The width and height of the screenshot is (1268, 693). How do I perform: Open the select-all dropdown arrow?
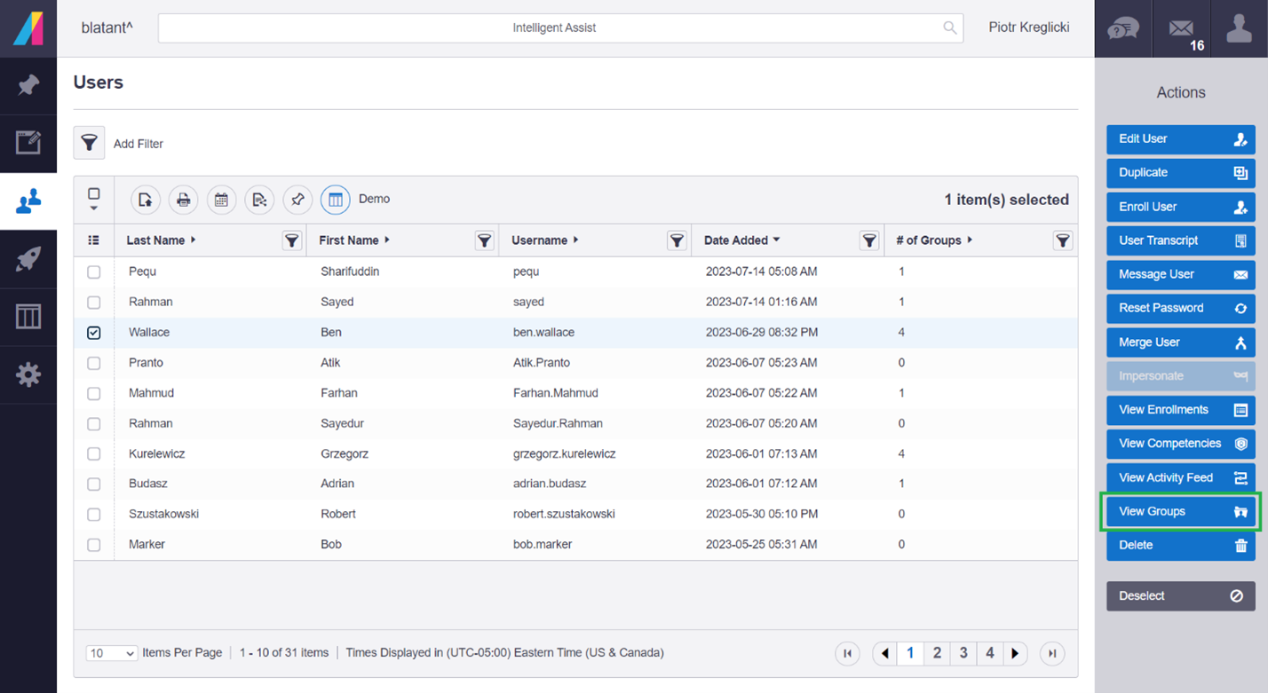94,209
